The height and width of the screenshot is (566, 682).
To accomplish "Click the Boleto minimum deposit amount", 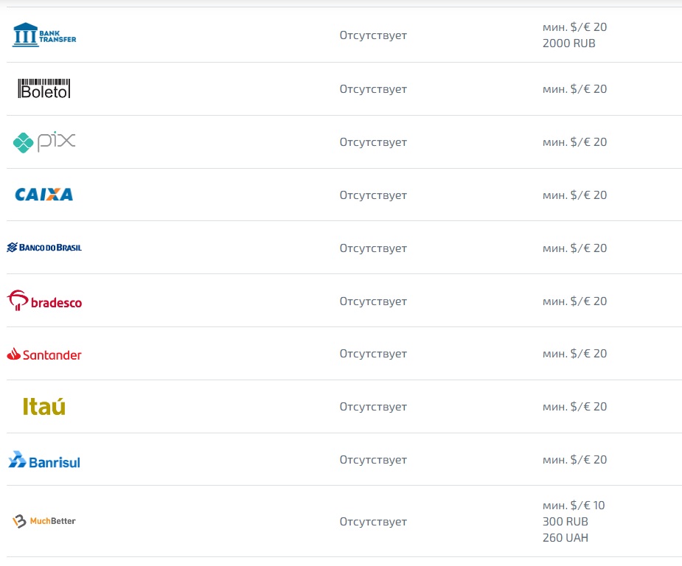I will (x=574, y=89).
